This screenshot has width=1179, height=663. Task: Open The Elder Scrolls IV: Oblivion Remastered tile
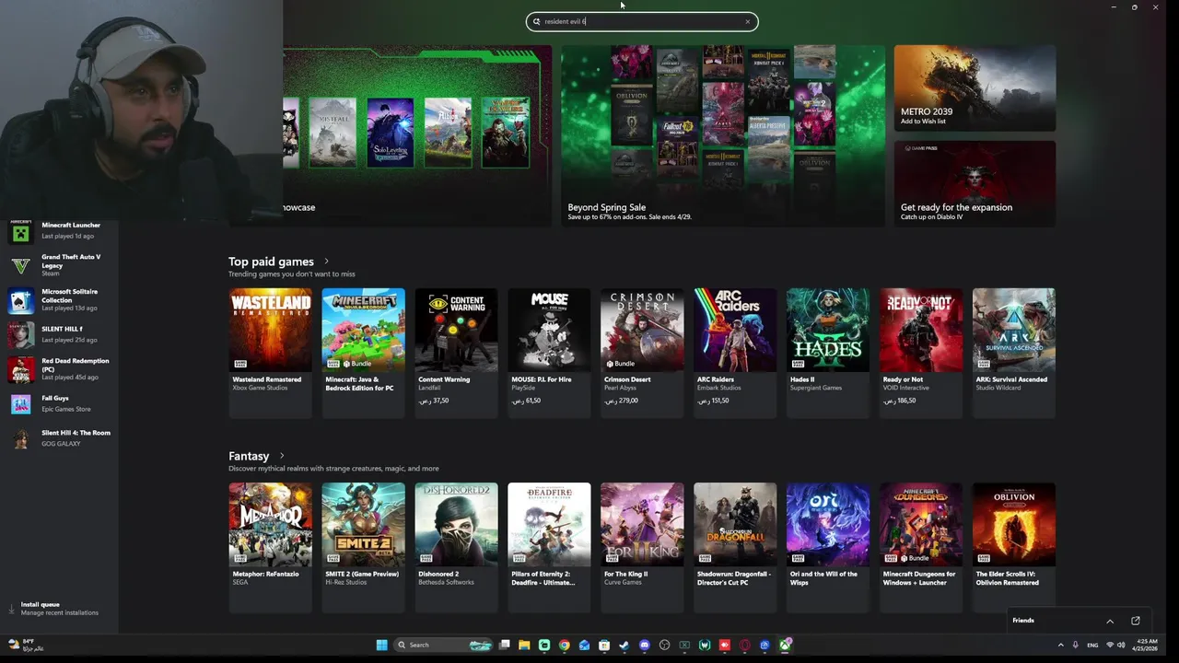(1014, 547)
